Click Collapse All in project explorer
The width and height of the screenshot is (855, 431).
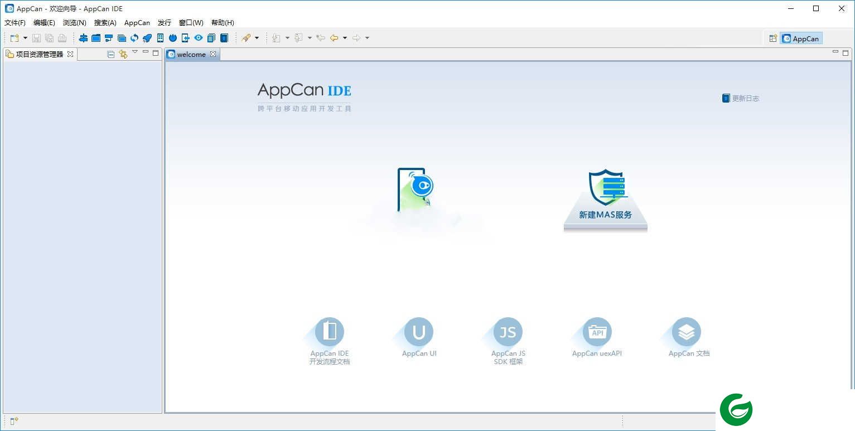pos(110,54)
